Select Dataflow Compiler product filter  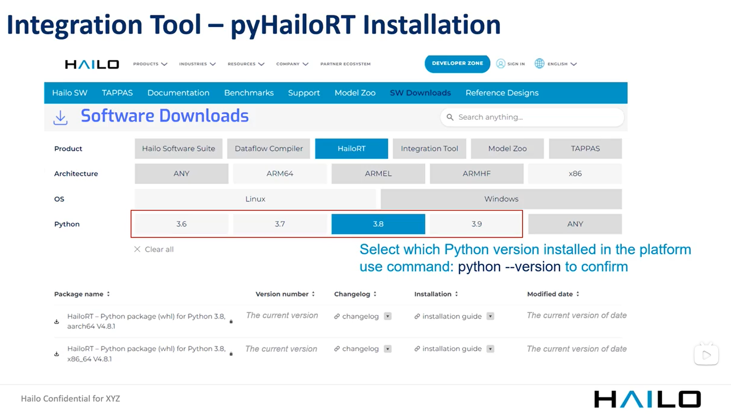coord(269,149)
